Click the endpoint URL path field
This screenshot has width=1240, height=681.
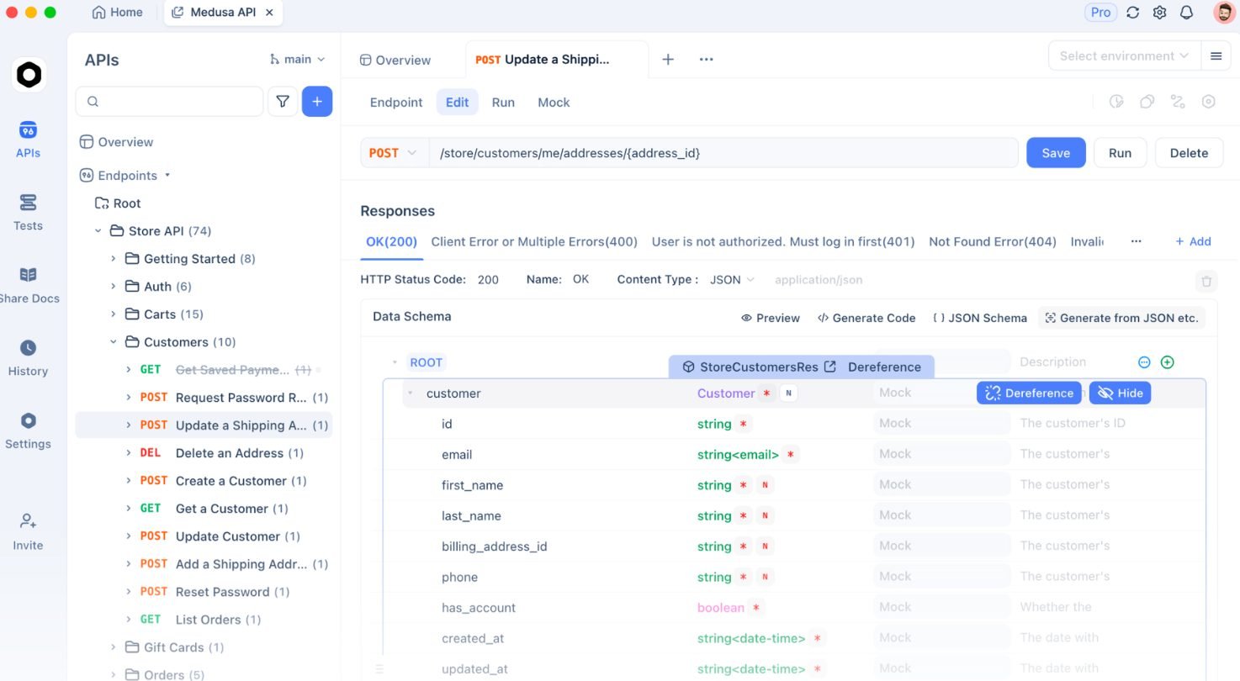point(723,153)
